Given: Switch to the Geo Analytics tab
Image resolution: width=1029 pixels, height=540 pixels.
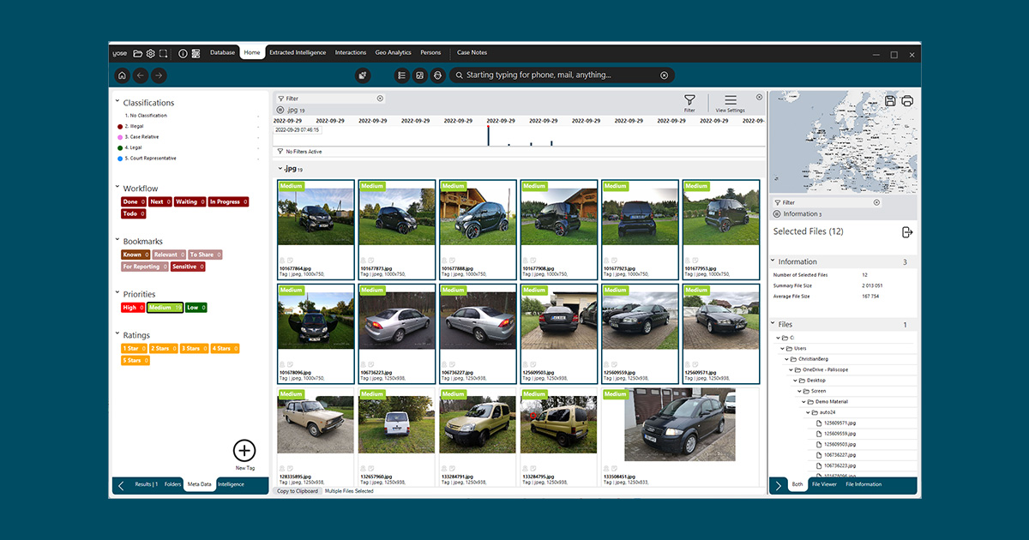Looking at the screenshot, I should [x=393, y=53].
